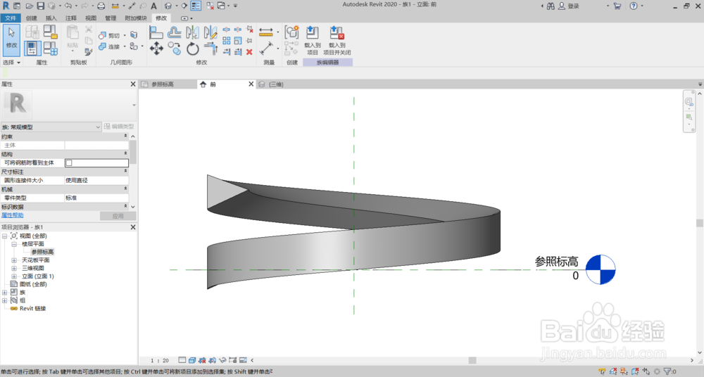Click the Create Group icon in 创建 panel

(x=291, y=32)
